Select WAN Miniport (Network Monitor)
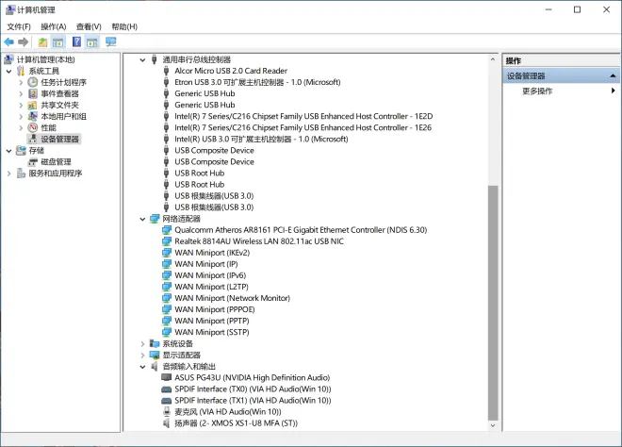Screen dimensions: 622x447 point(232,298)
